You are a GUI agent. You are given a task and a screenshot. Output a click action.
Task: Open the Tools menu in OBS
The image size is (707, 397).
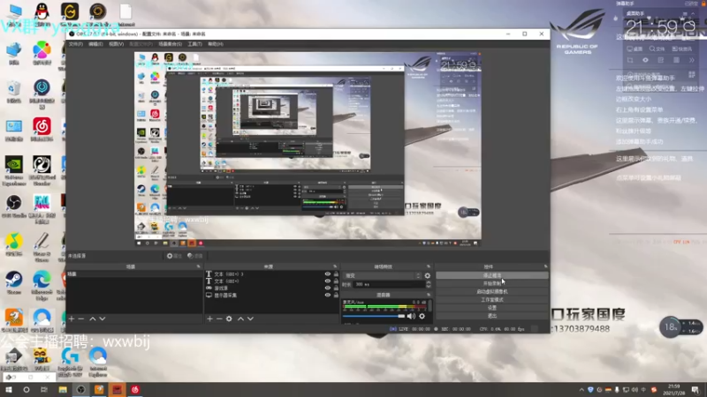tap(194, 44)
